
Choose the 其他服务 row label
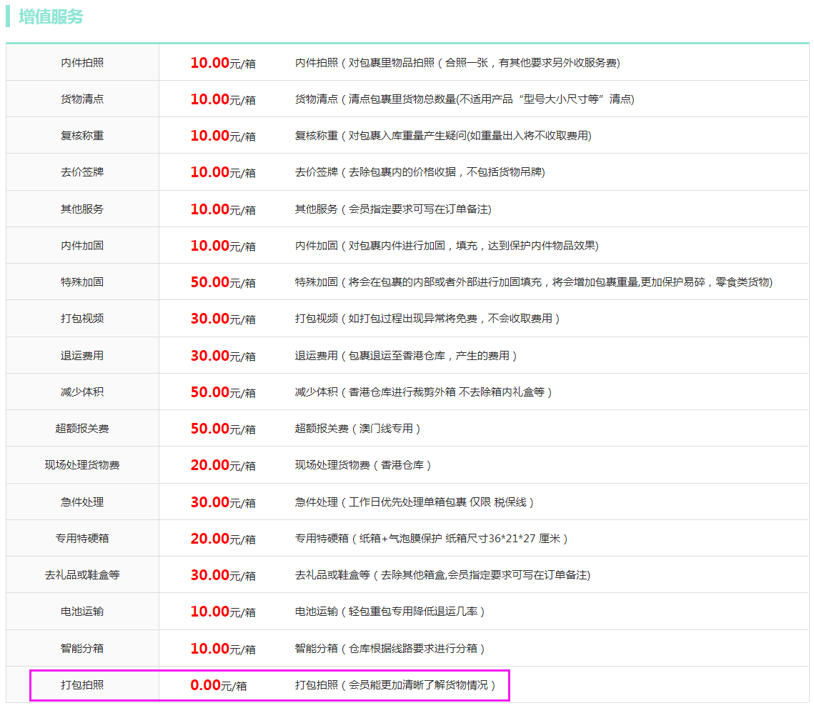(82, 209)
